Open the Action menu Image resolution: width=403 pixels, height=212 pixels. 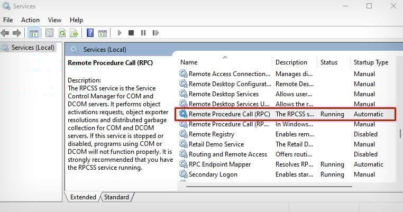coord(30,20)
